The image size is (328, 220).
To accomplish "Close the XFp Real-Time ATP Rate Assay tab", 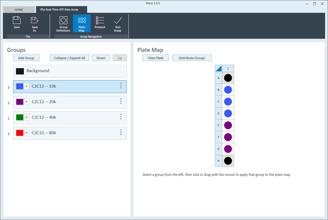I will pyautogui.click(x=84, y=10).
